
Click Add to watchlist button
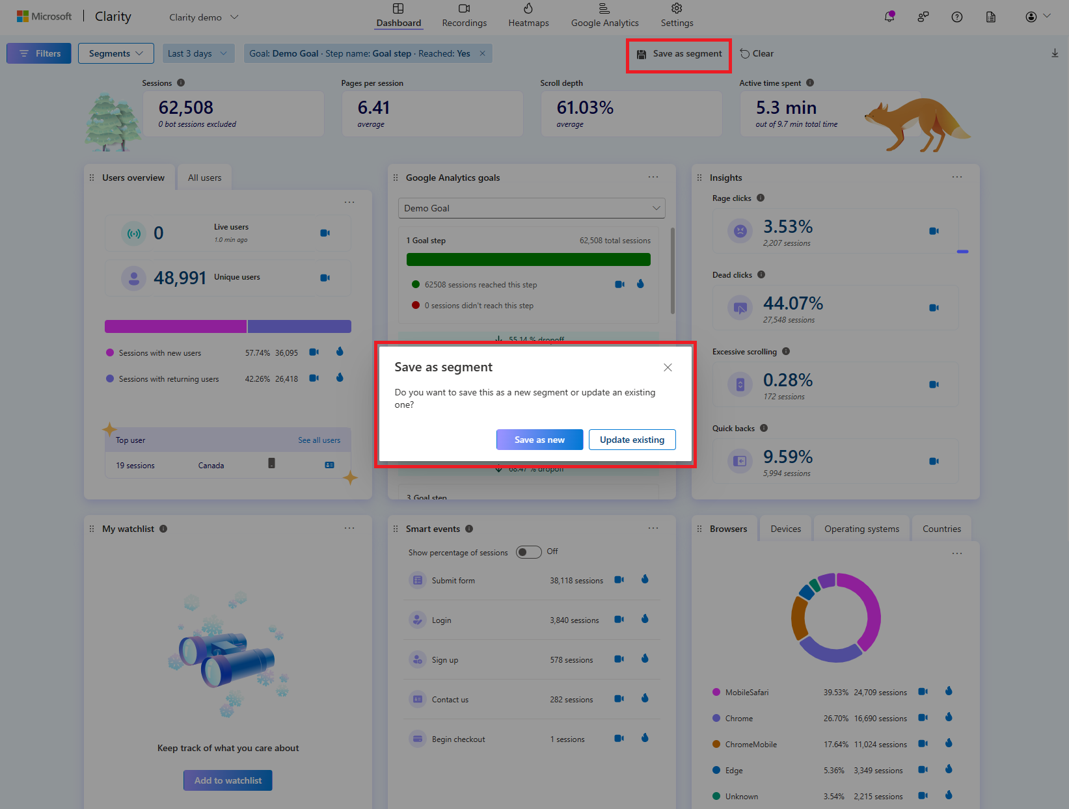point(228,780)
